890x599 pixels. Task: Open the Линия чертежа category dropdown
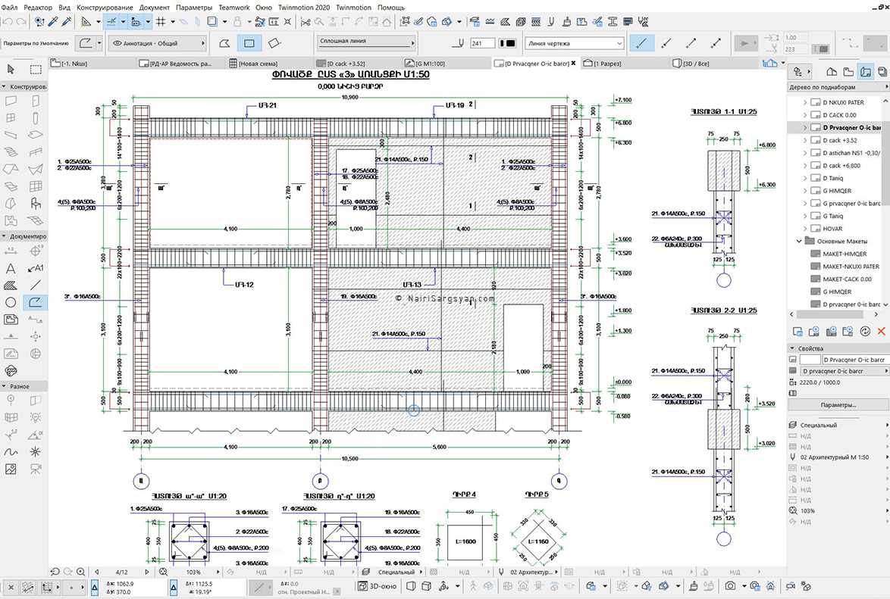pyautogui.click(x=575, y=43)
